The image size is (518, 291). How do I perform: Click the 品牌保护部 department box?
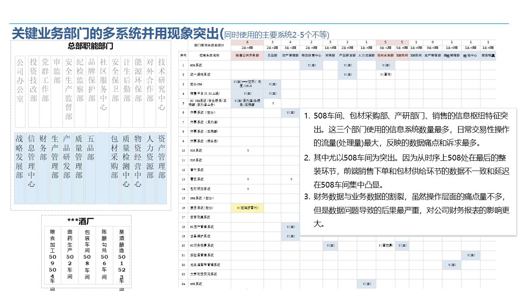coord(92,91)
